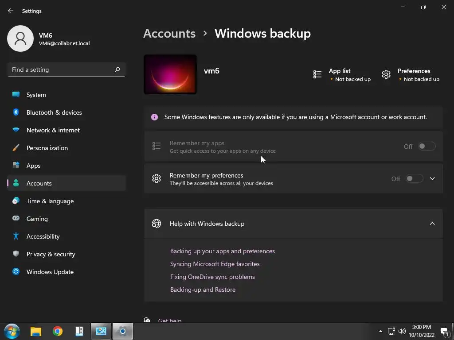The image size is (454, 340).
Task: Click the App list icon in header
Action: (x=317, y=74)
